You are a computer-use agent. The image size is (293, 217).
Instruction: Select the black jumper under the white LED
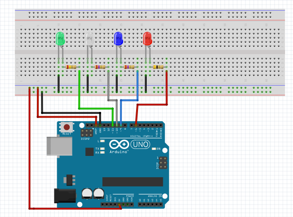tap(88, 84)
